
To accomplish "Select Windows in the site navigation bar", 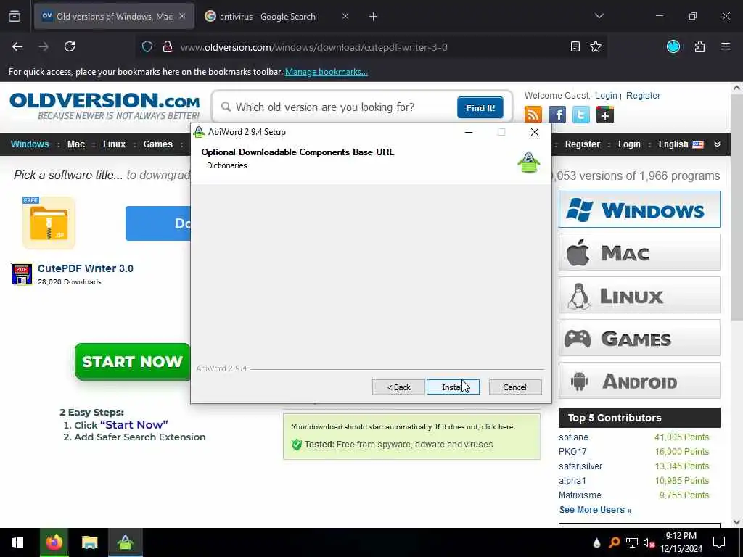I will click(30, 144).
